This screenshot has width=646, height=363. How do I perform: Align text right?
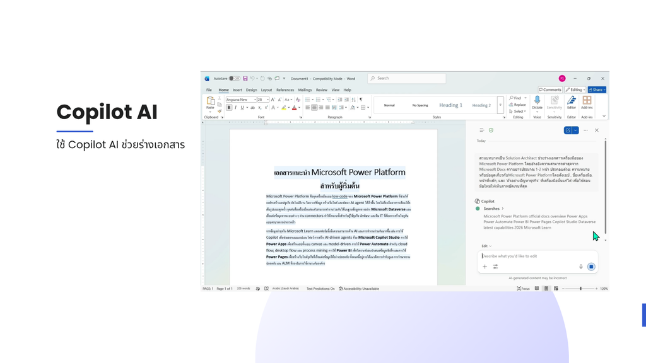(x=321, y=108)
